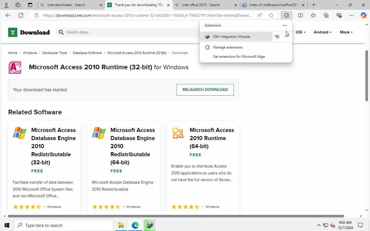Go to Database Software breadcrumb
370x231 pixels.
pyautogui.click(x=87, y=53)
